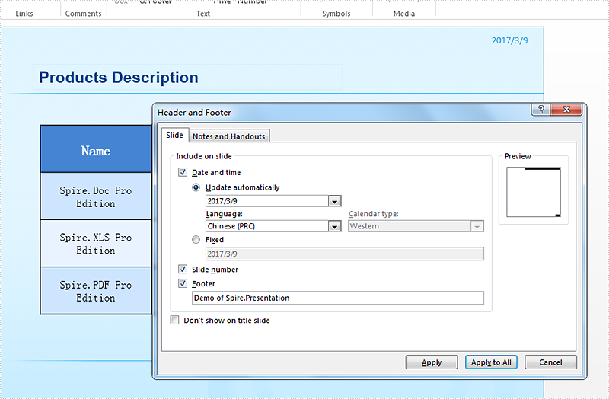This screenshot has height=399, width=609.
Task: Click the Text ribbon group label
Action: (203, 14)
